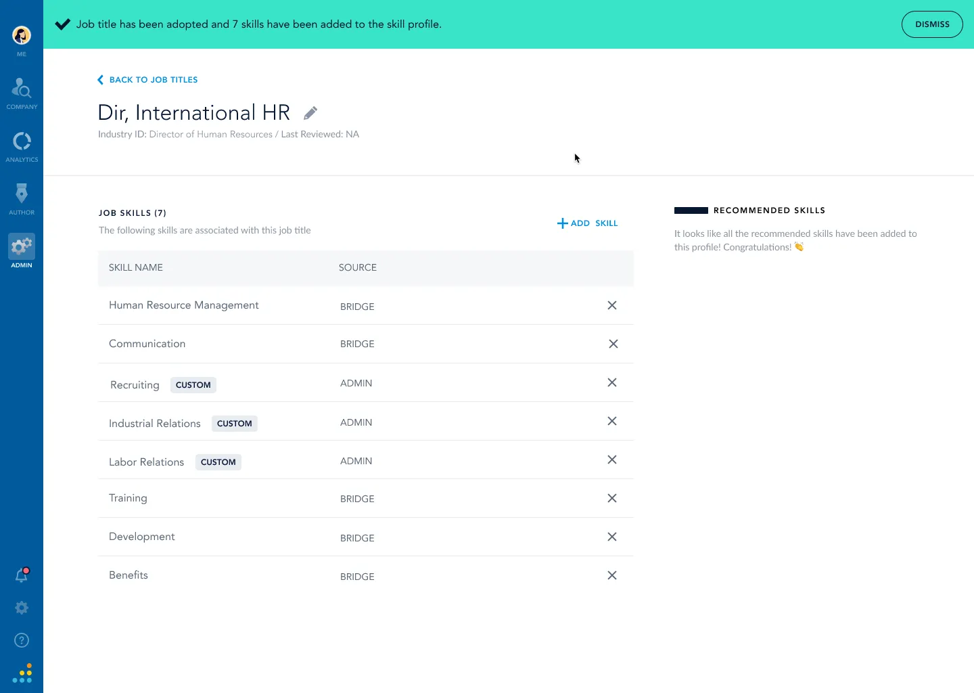Click the Job Skills (7) heading
Viewport: 974px width, 693px height.
tap(133, 213)
